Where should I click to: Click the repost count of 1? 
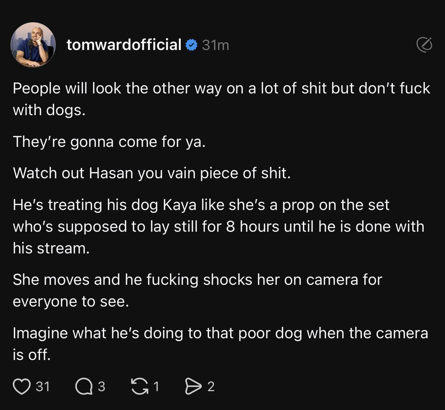pos(156,387)
